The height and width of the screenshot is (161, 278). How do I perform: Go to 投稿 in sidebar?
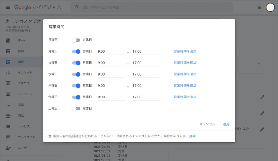point(21,51)
